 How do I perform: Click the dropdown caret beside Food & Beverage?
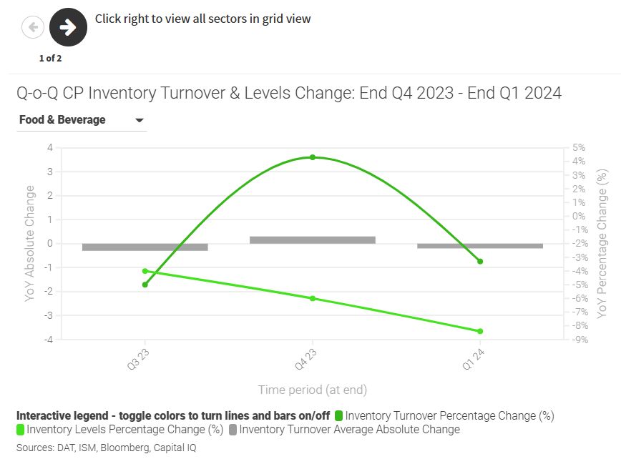tap(140, 120)
